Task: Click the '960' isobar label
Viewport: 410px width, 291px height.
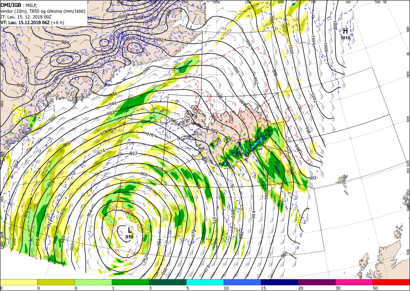Action: point(130,213)
